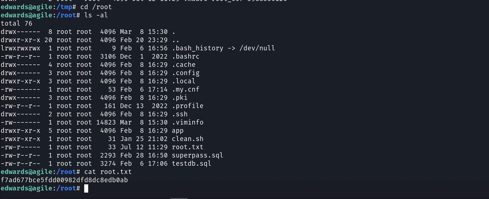
Task: Click the testdb.sql filename
Action: point(192,164)
